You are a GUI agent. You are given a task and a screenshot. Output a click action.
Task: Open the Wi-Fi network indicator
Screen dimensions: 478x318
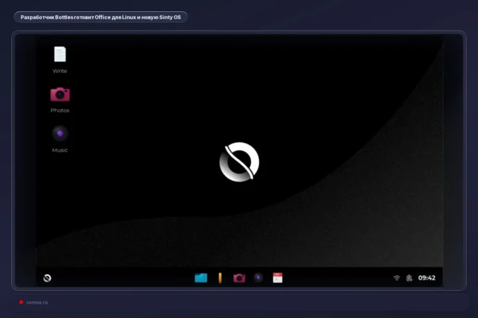click(x=396, y=278)
